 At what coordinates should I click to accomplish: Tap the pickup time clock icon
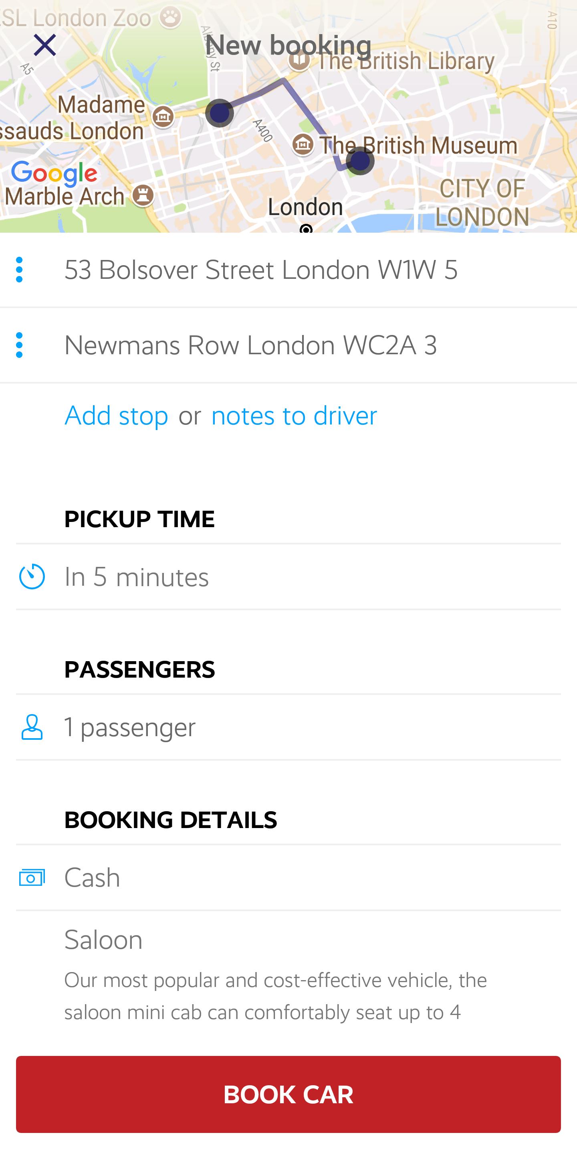click(x=32, y=576)
